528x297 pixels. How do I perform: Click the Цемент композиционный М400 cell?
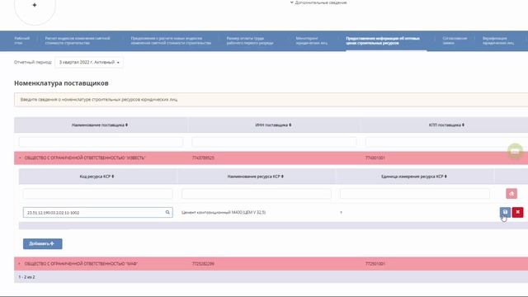pyautogui.click(x=224, y=213)
